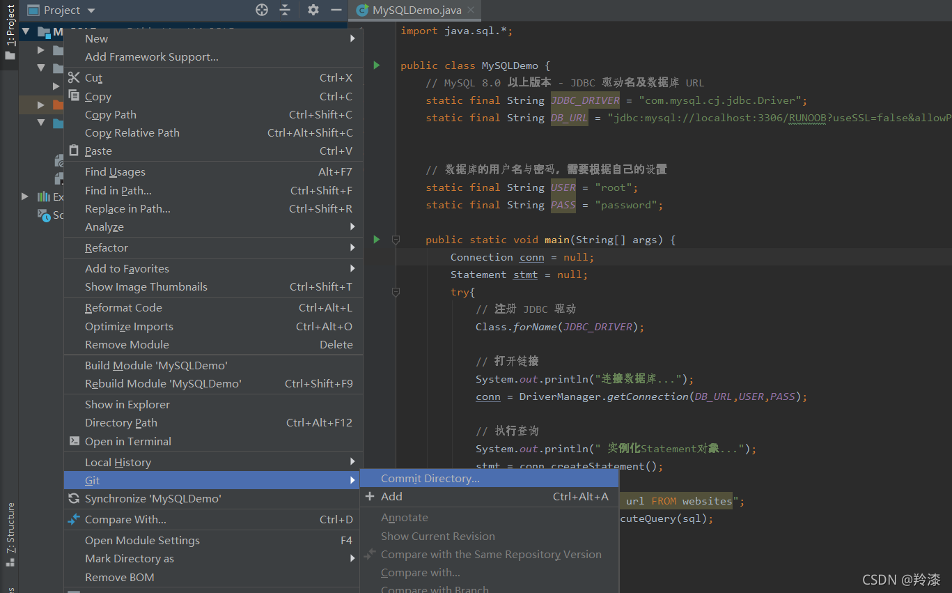The image size is (952, 593).
Task: Click Statement stmt = null; line
Action: coord(519,275)
